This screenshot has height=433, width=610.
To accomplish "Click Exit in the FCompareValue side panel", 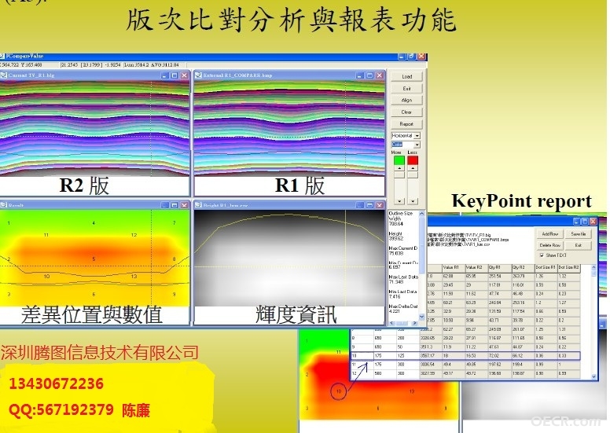I will click(x=406, y=89).
